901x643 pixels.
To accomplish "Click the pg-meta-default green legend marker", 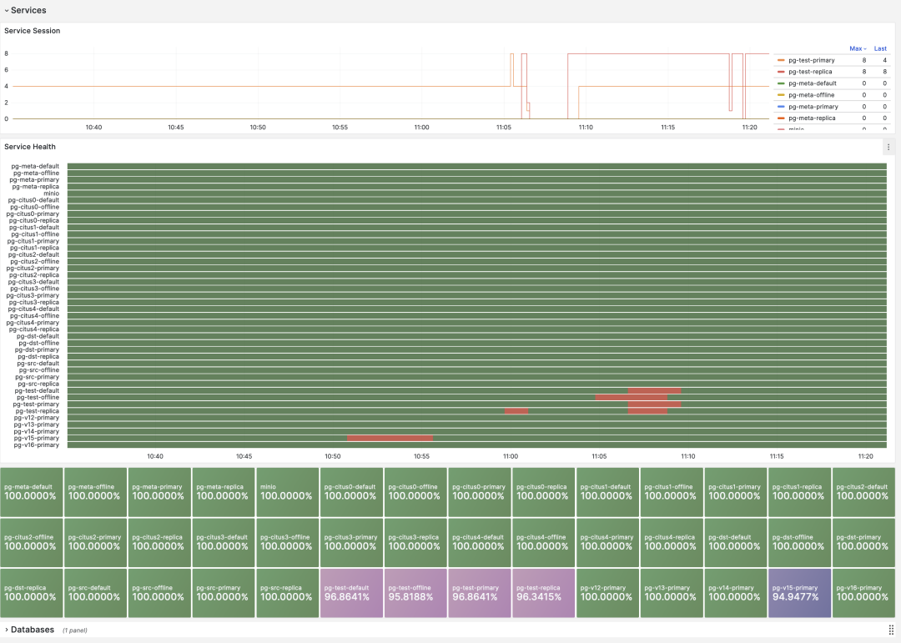I will (781, 83).
